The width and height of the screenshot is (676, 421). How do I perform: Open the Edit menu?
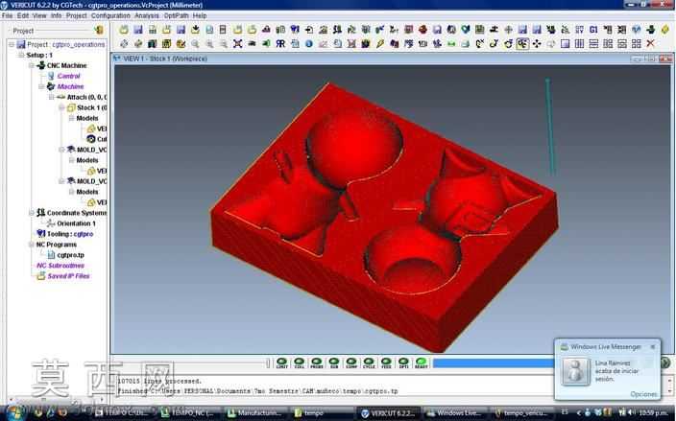(x=23, y=15)
